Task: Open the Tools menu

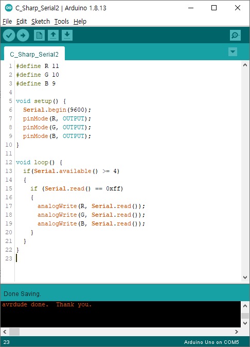Action: [61, 22]
